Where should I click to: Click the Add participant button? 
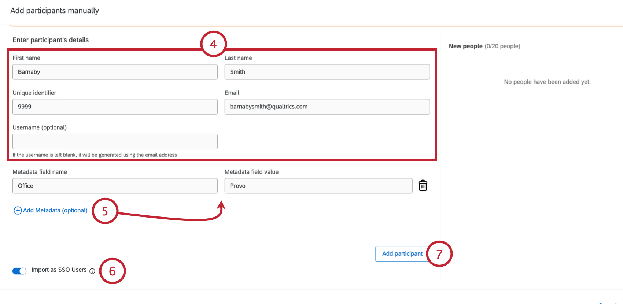[x=402, y=254]
